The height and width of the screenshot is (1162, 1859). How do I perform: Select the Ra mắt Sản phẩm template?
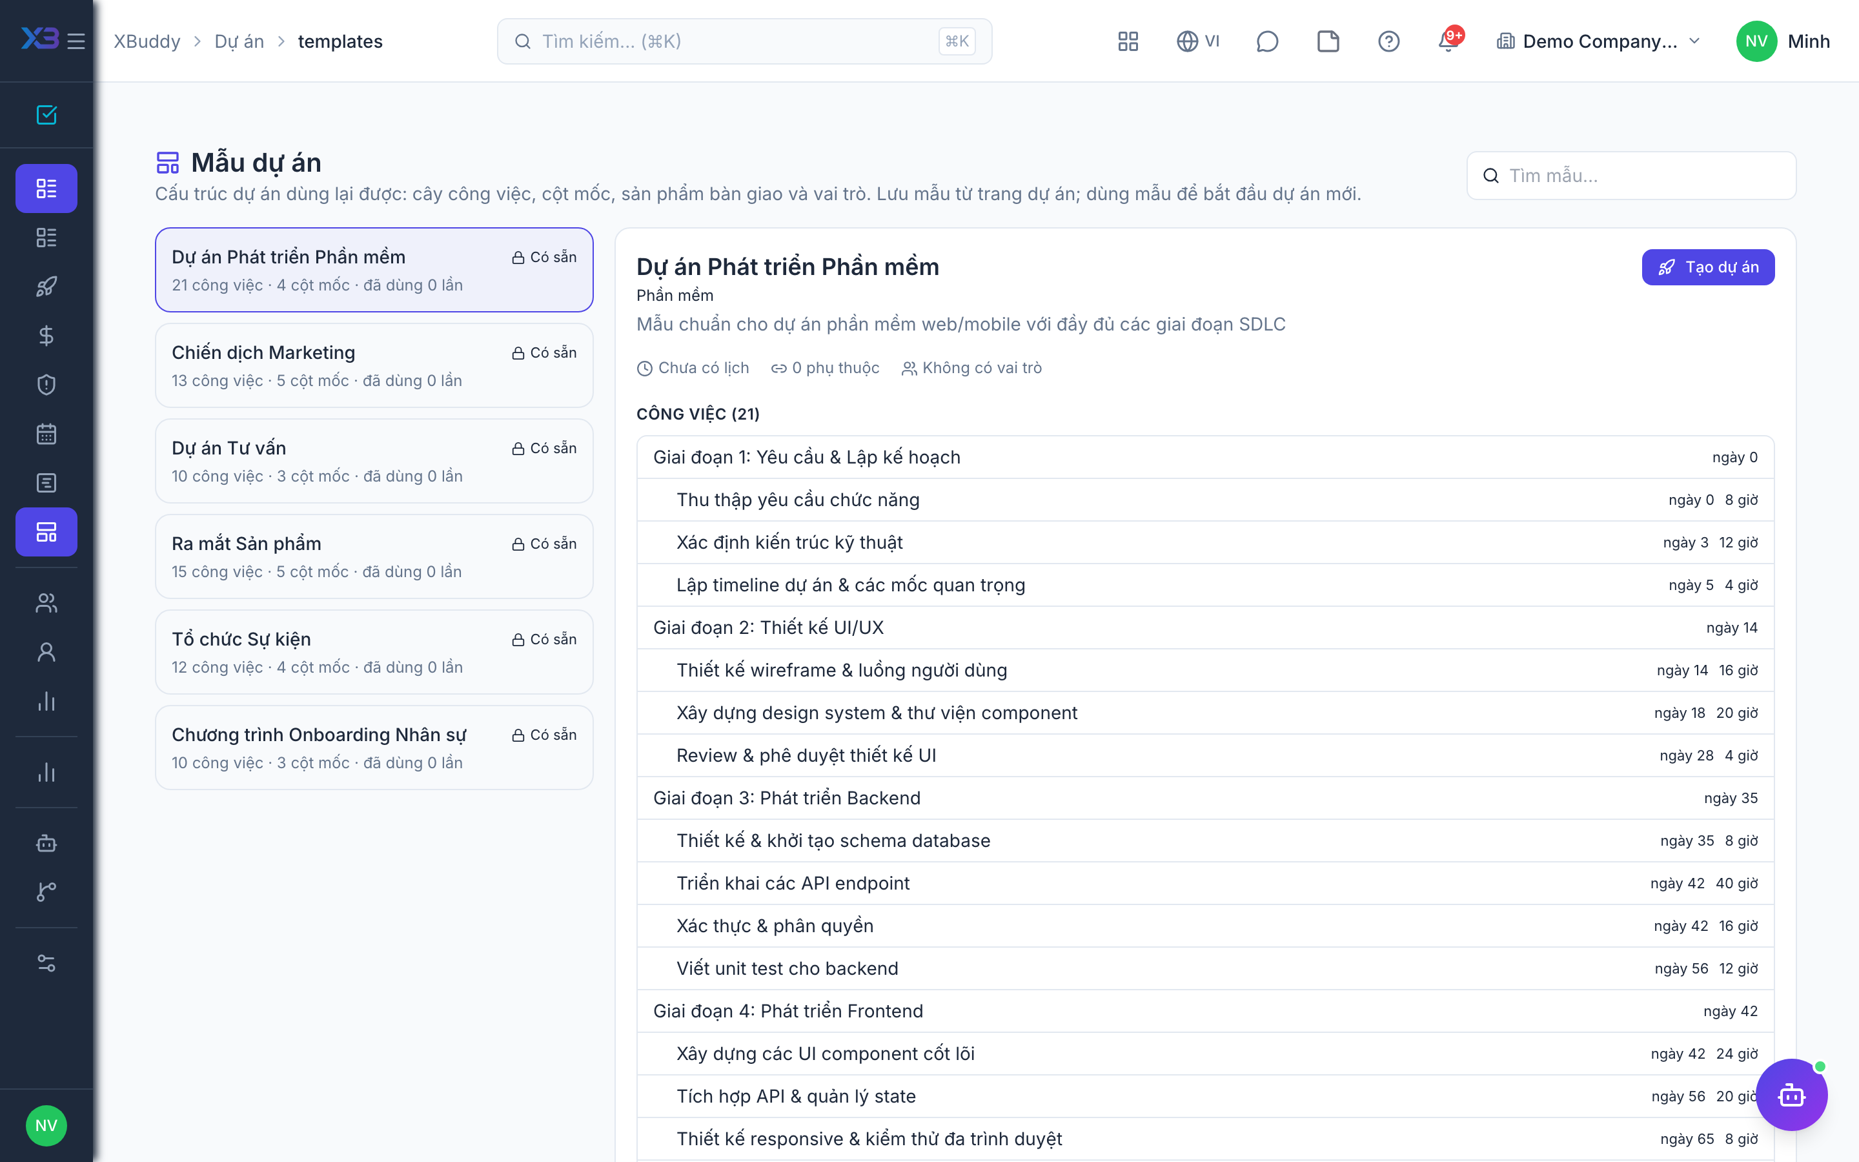[x=374, y=556]
